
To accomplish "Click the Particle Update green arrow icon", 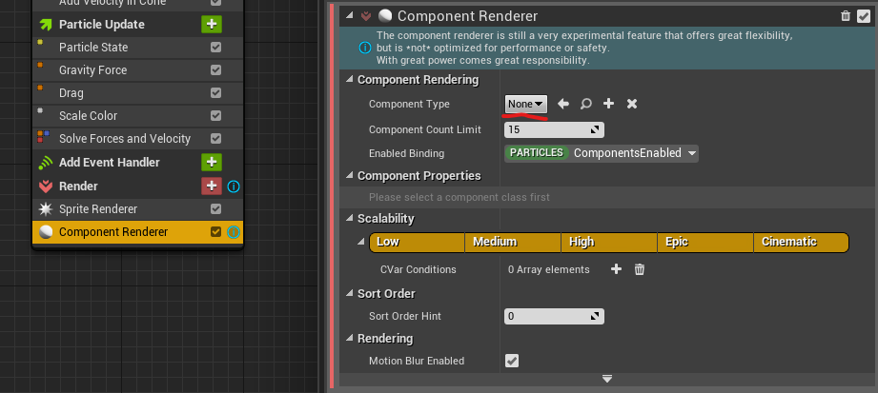I will [x=46, y=25].
